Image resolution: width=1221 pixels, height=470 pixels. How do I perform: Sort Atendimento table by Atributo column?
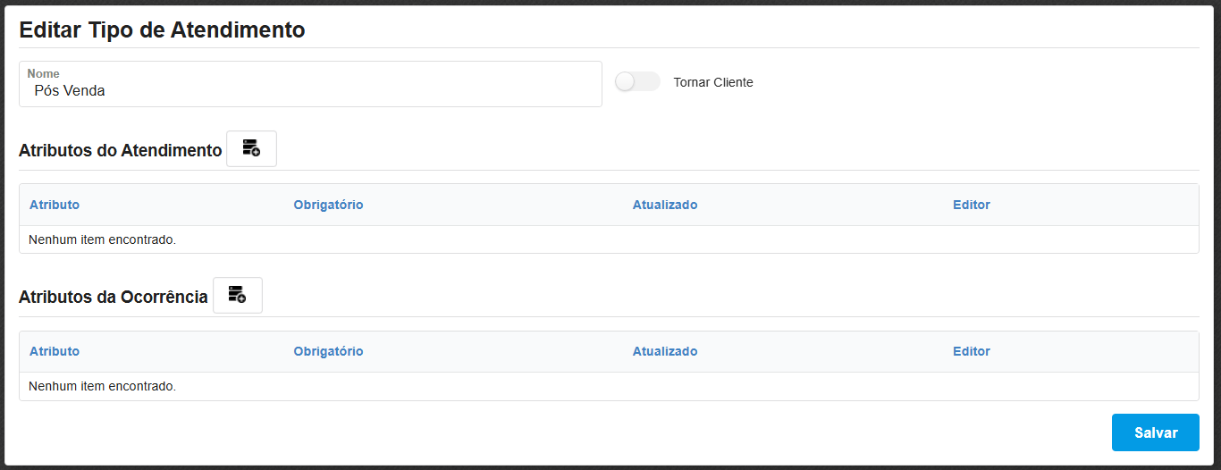pyautogui.click(x=55, y=205)
